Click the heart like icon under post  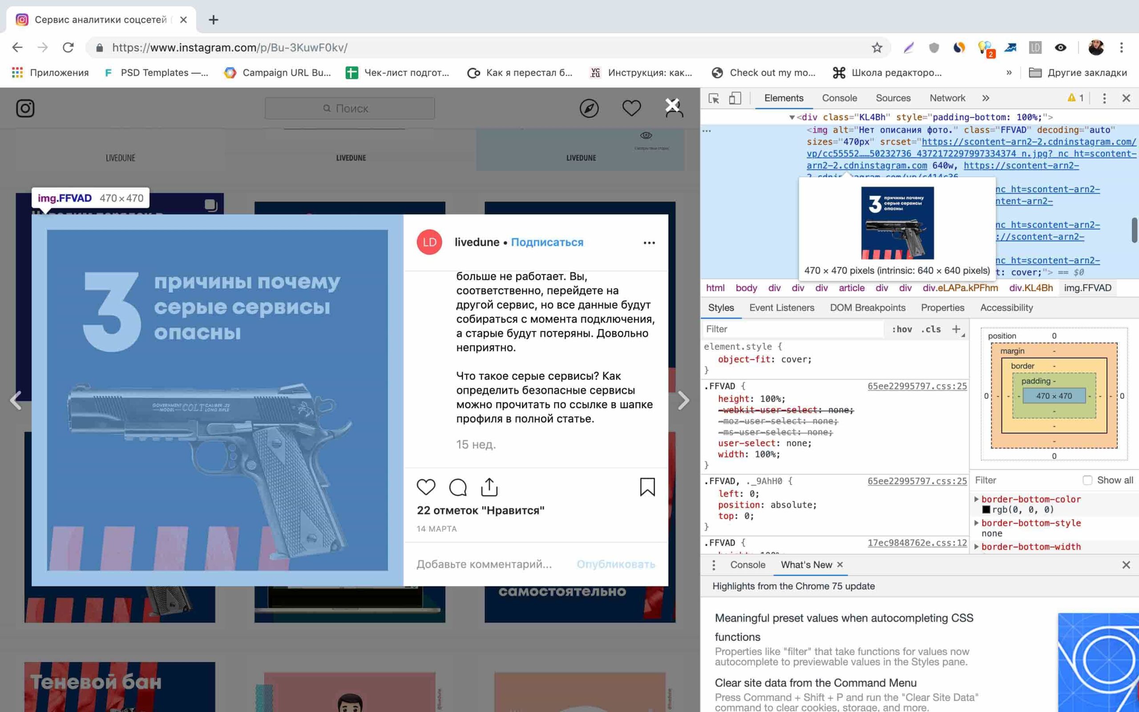(x=425, y=487)
